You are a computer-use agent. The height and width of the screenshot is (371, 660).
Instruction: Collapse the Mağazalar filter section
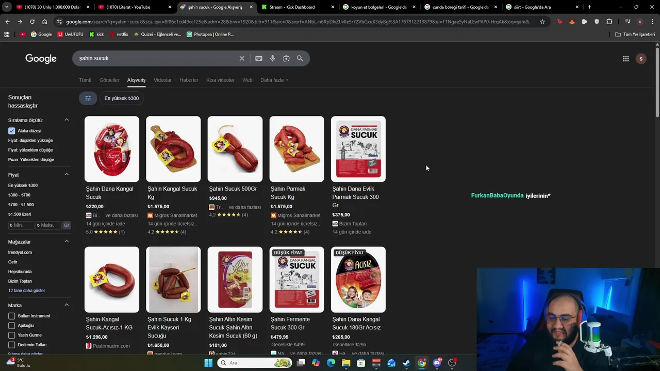pos(67,242)
